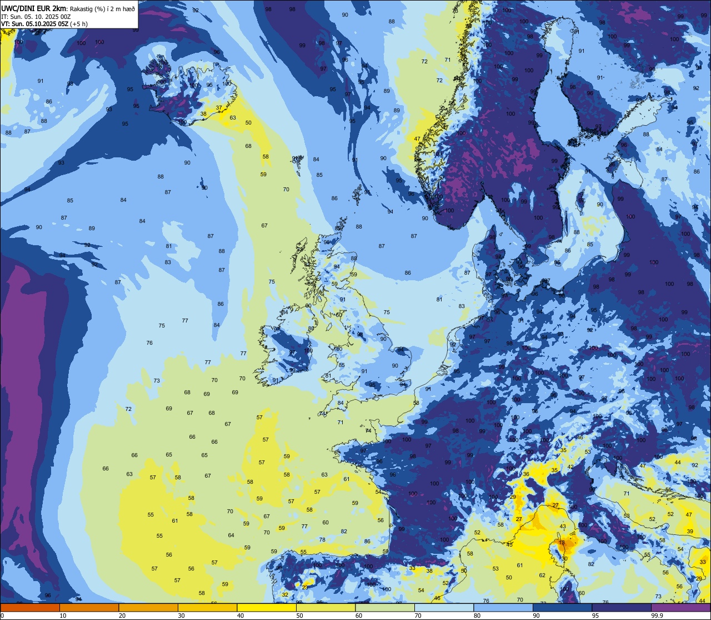The height and width of the screenshot is (620, 711).
Task: Click the 60–70 percent light green swatch
Action: (385, 607)
